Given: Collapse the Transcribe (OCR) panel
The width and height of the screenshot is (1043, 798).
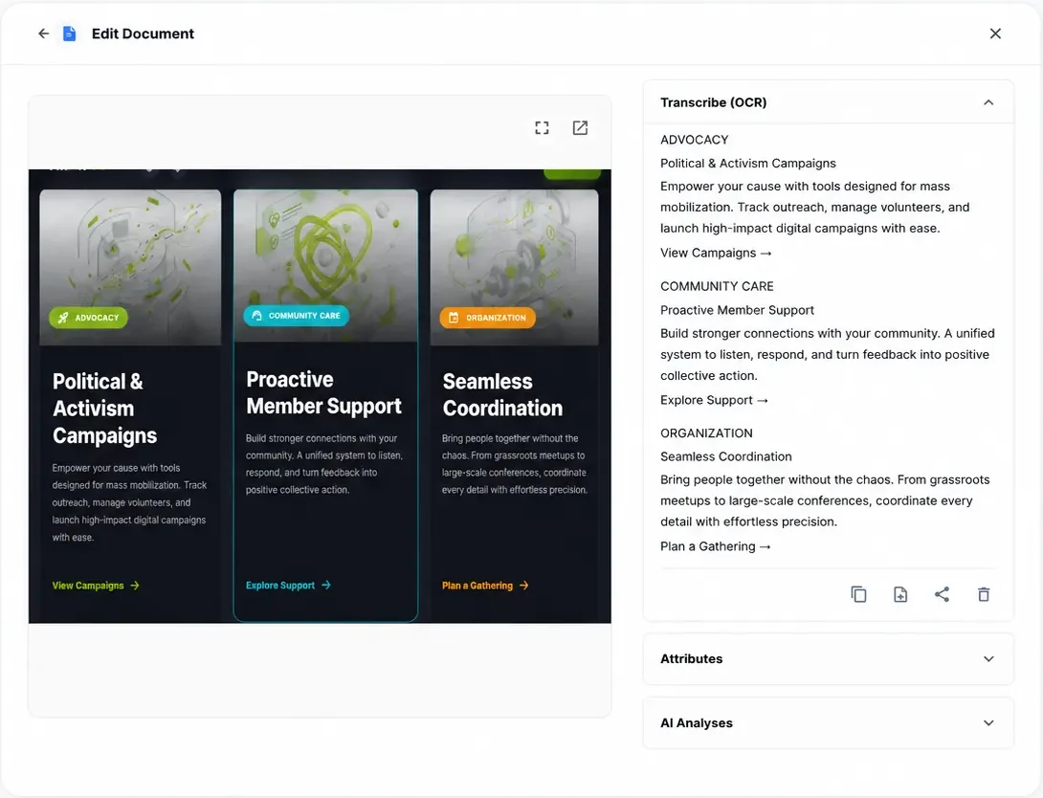Looking at the screenshot, I should point(988,102).
